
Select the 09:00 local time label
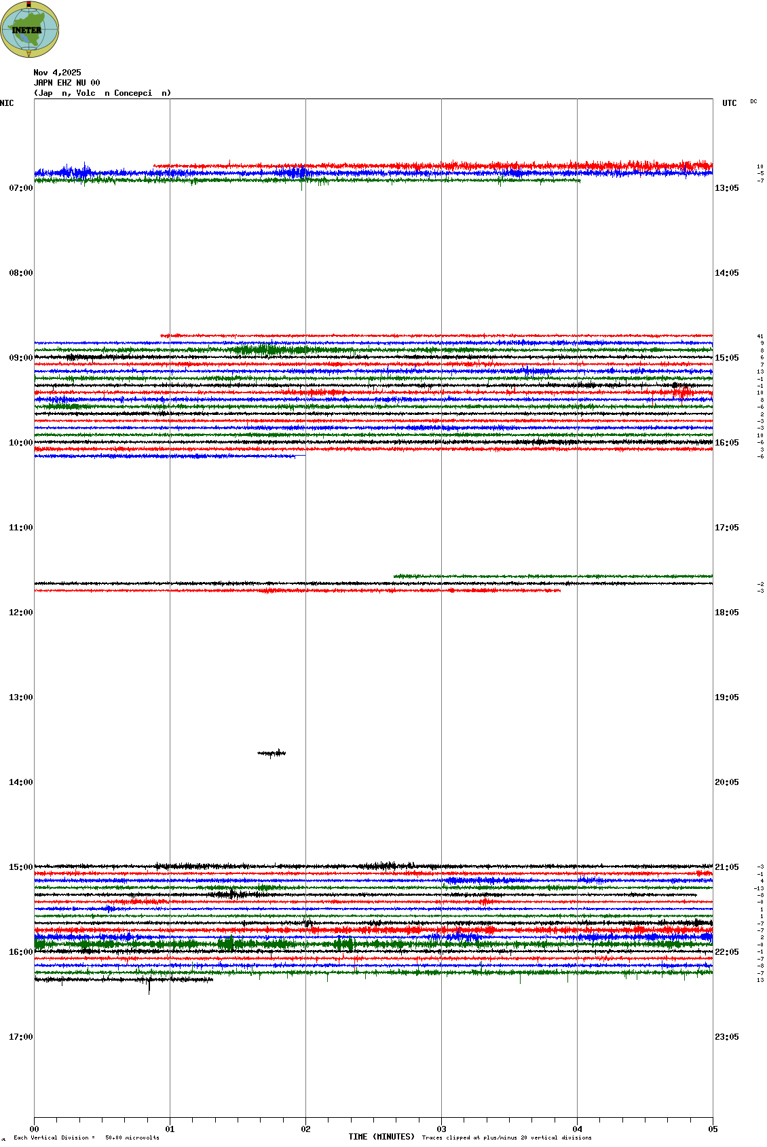point(21,358)
